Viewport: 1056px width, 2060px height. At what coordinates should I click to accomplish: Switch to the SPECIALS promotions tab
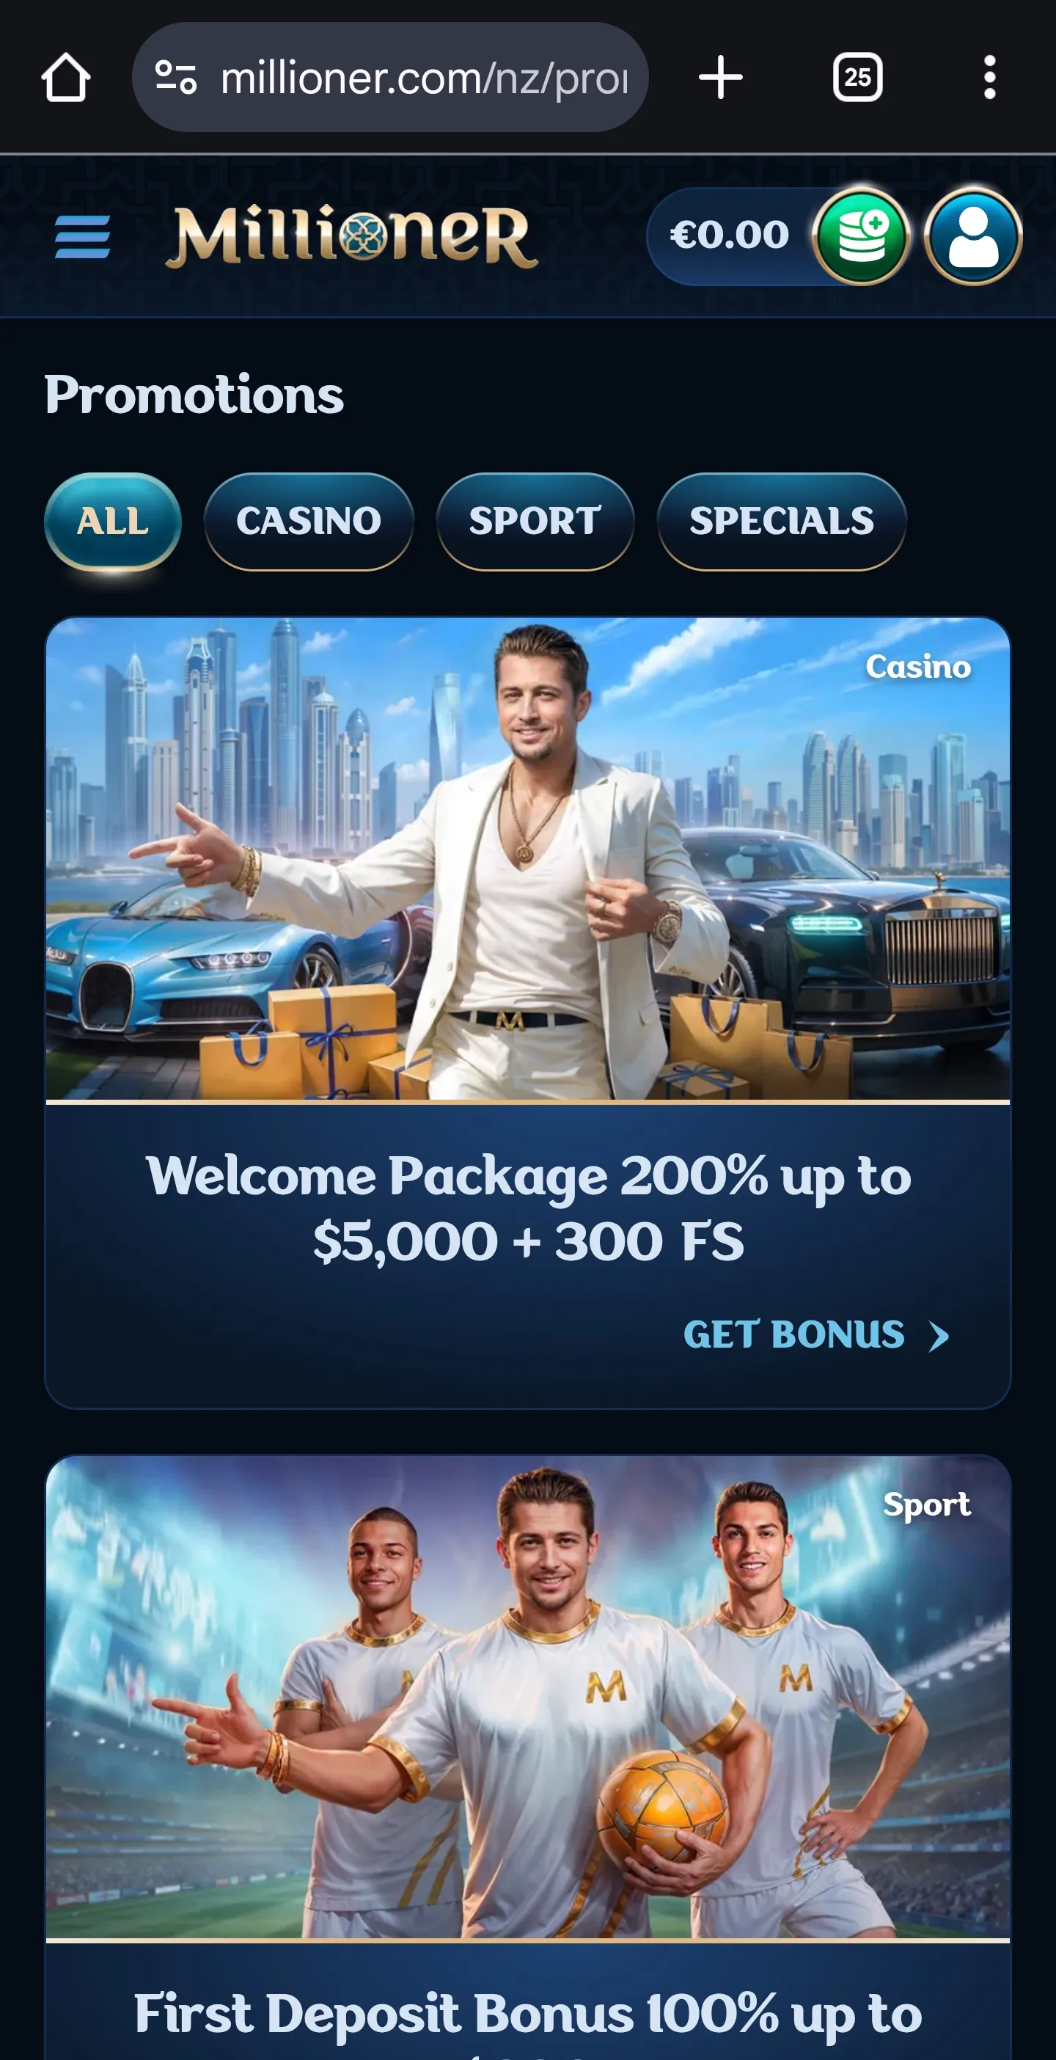(782, 522)
